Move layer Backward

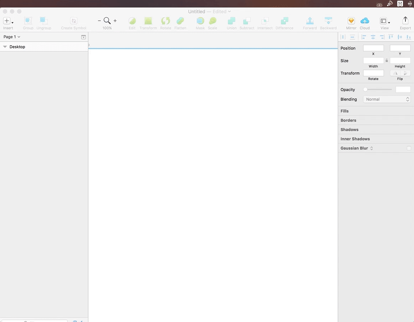(328, 21)
